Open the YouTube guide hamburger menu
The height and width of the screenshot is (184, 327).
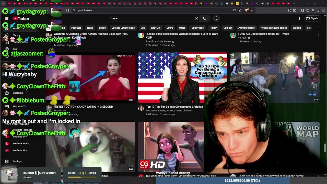pyautogui.click(x=7, y=18)
